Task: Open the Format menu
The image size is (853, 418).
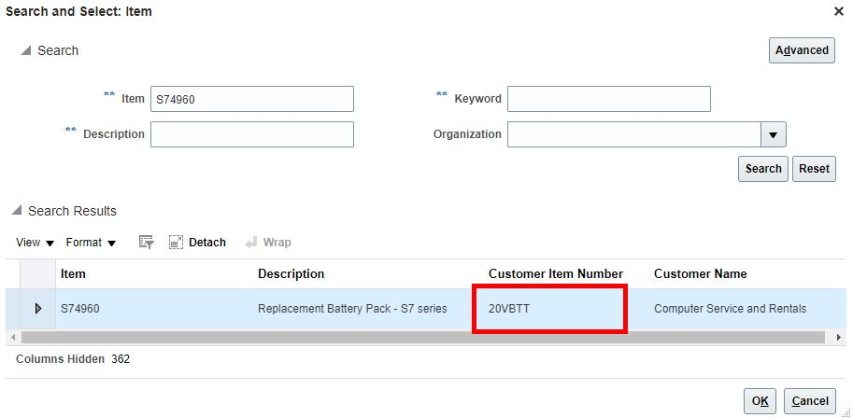Action: [x=91, y=243]
